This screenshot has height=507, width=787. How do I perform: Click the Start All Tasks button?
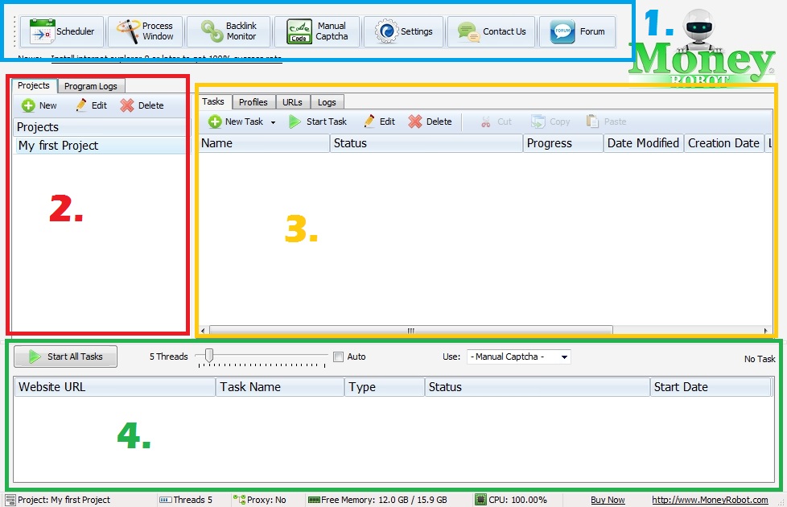65,357
